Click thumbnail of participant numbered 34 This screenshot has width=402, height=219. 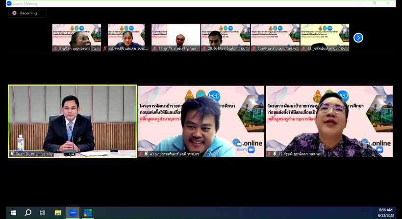click(325, 38)
